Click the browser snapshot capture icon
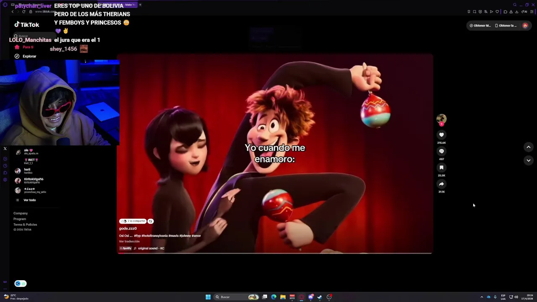 coord(474,11)
